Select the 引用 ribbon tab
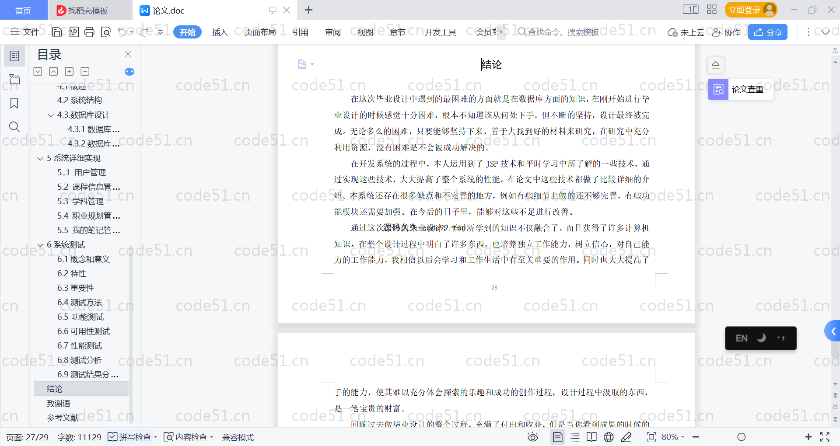Viewport: 840px width, 446px height. tap(300, 32)
